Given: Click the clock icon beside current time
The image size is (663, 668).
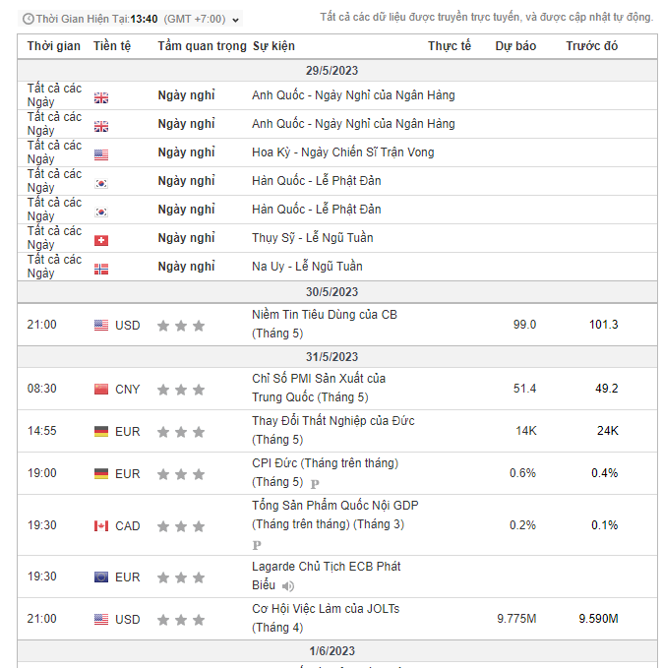Looking at the screenshot, I should point(29,19).
